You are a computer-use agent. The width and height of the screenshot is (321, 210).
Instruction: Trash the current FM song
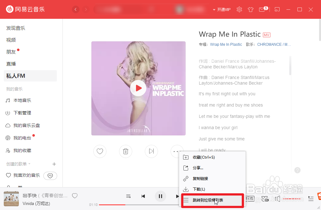126,151
